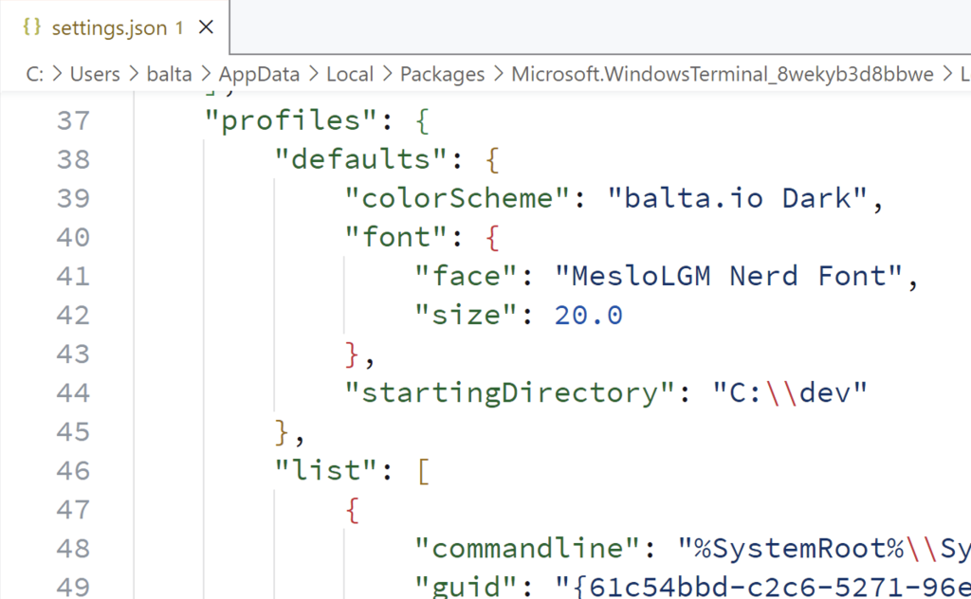Click the "balta.io Dark" string value
The height and width of the screenshot is (599, 971).
[x=737, y=199]
